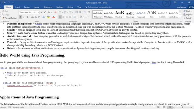Apply red font color
This screenshot has width=194, height=109.
54,17
